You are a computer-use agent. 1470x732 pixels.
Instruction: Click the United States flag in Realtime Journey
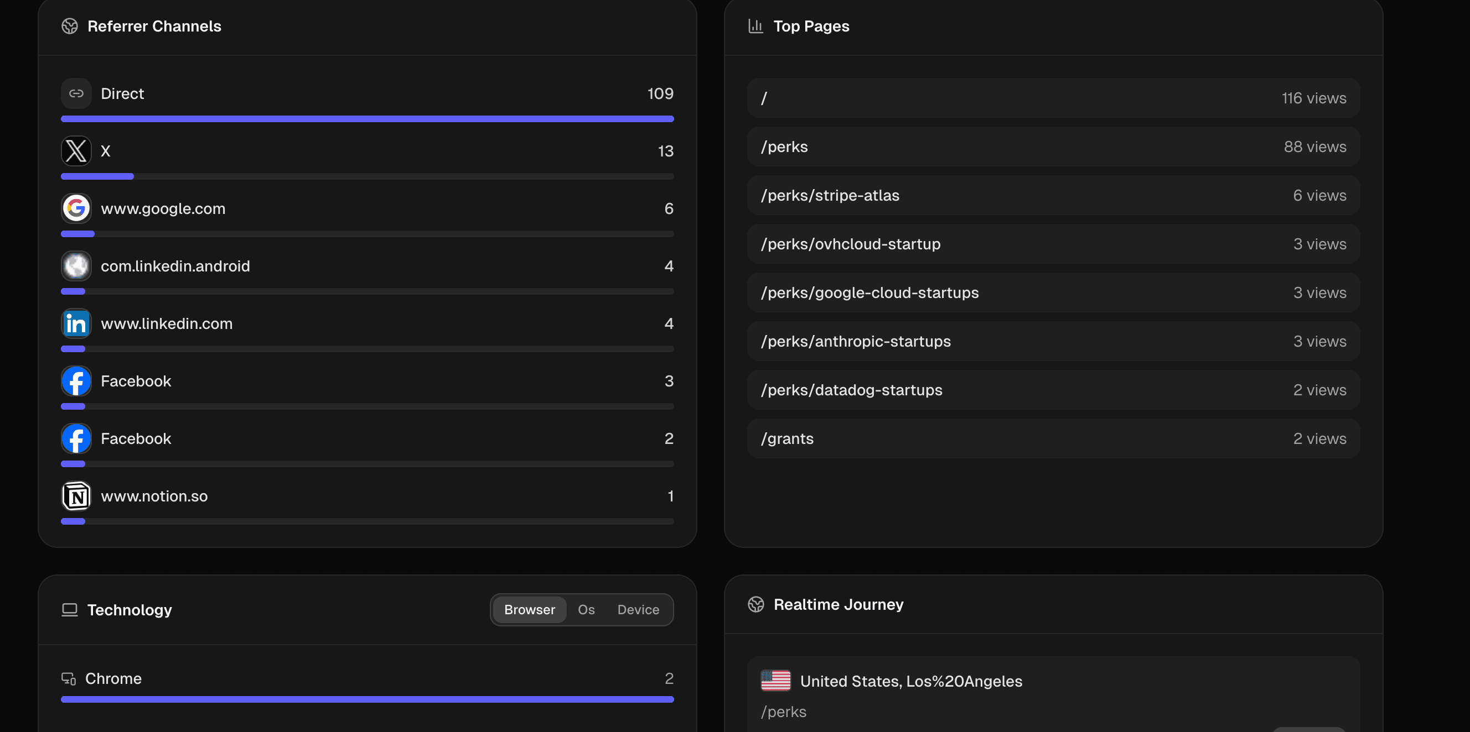(775, 680)
